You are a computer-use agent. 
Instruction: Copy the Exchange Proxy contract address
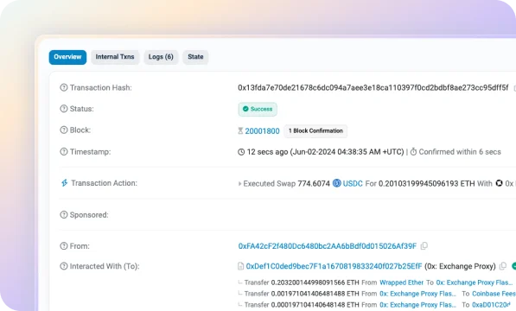pos(503,266)
